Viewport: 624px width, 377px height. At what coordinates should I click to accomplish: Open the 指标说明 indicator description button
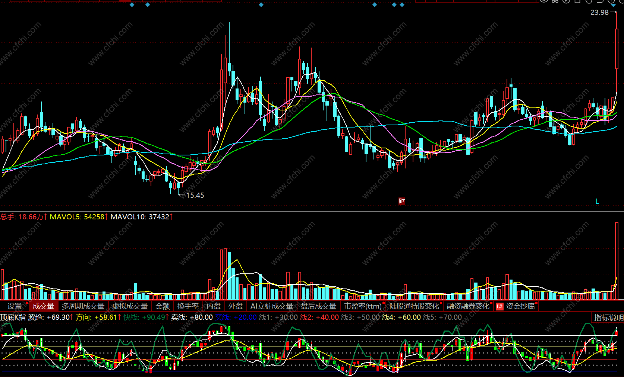608,318
